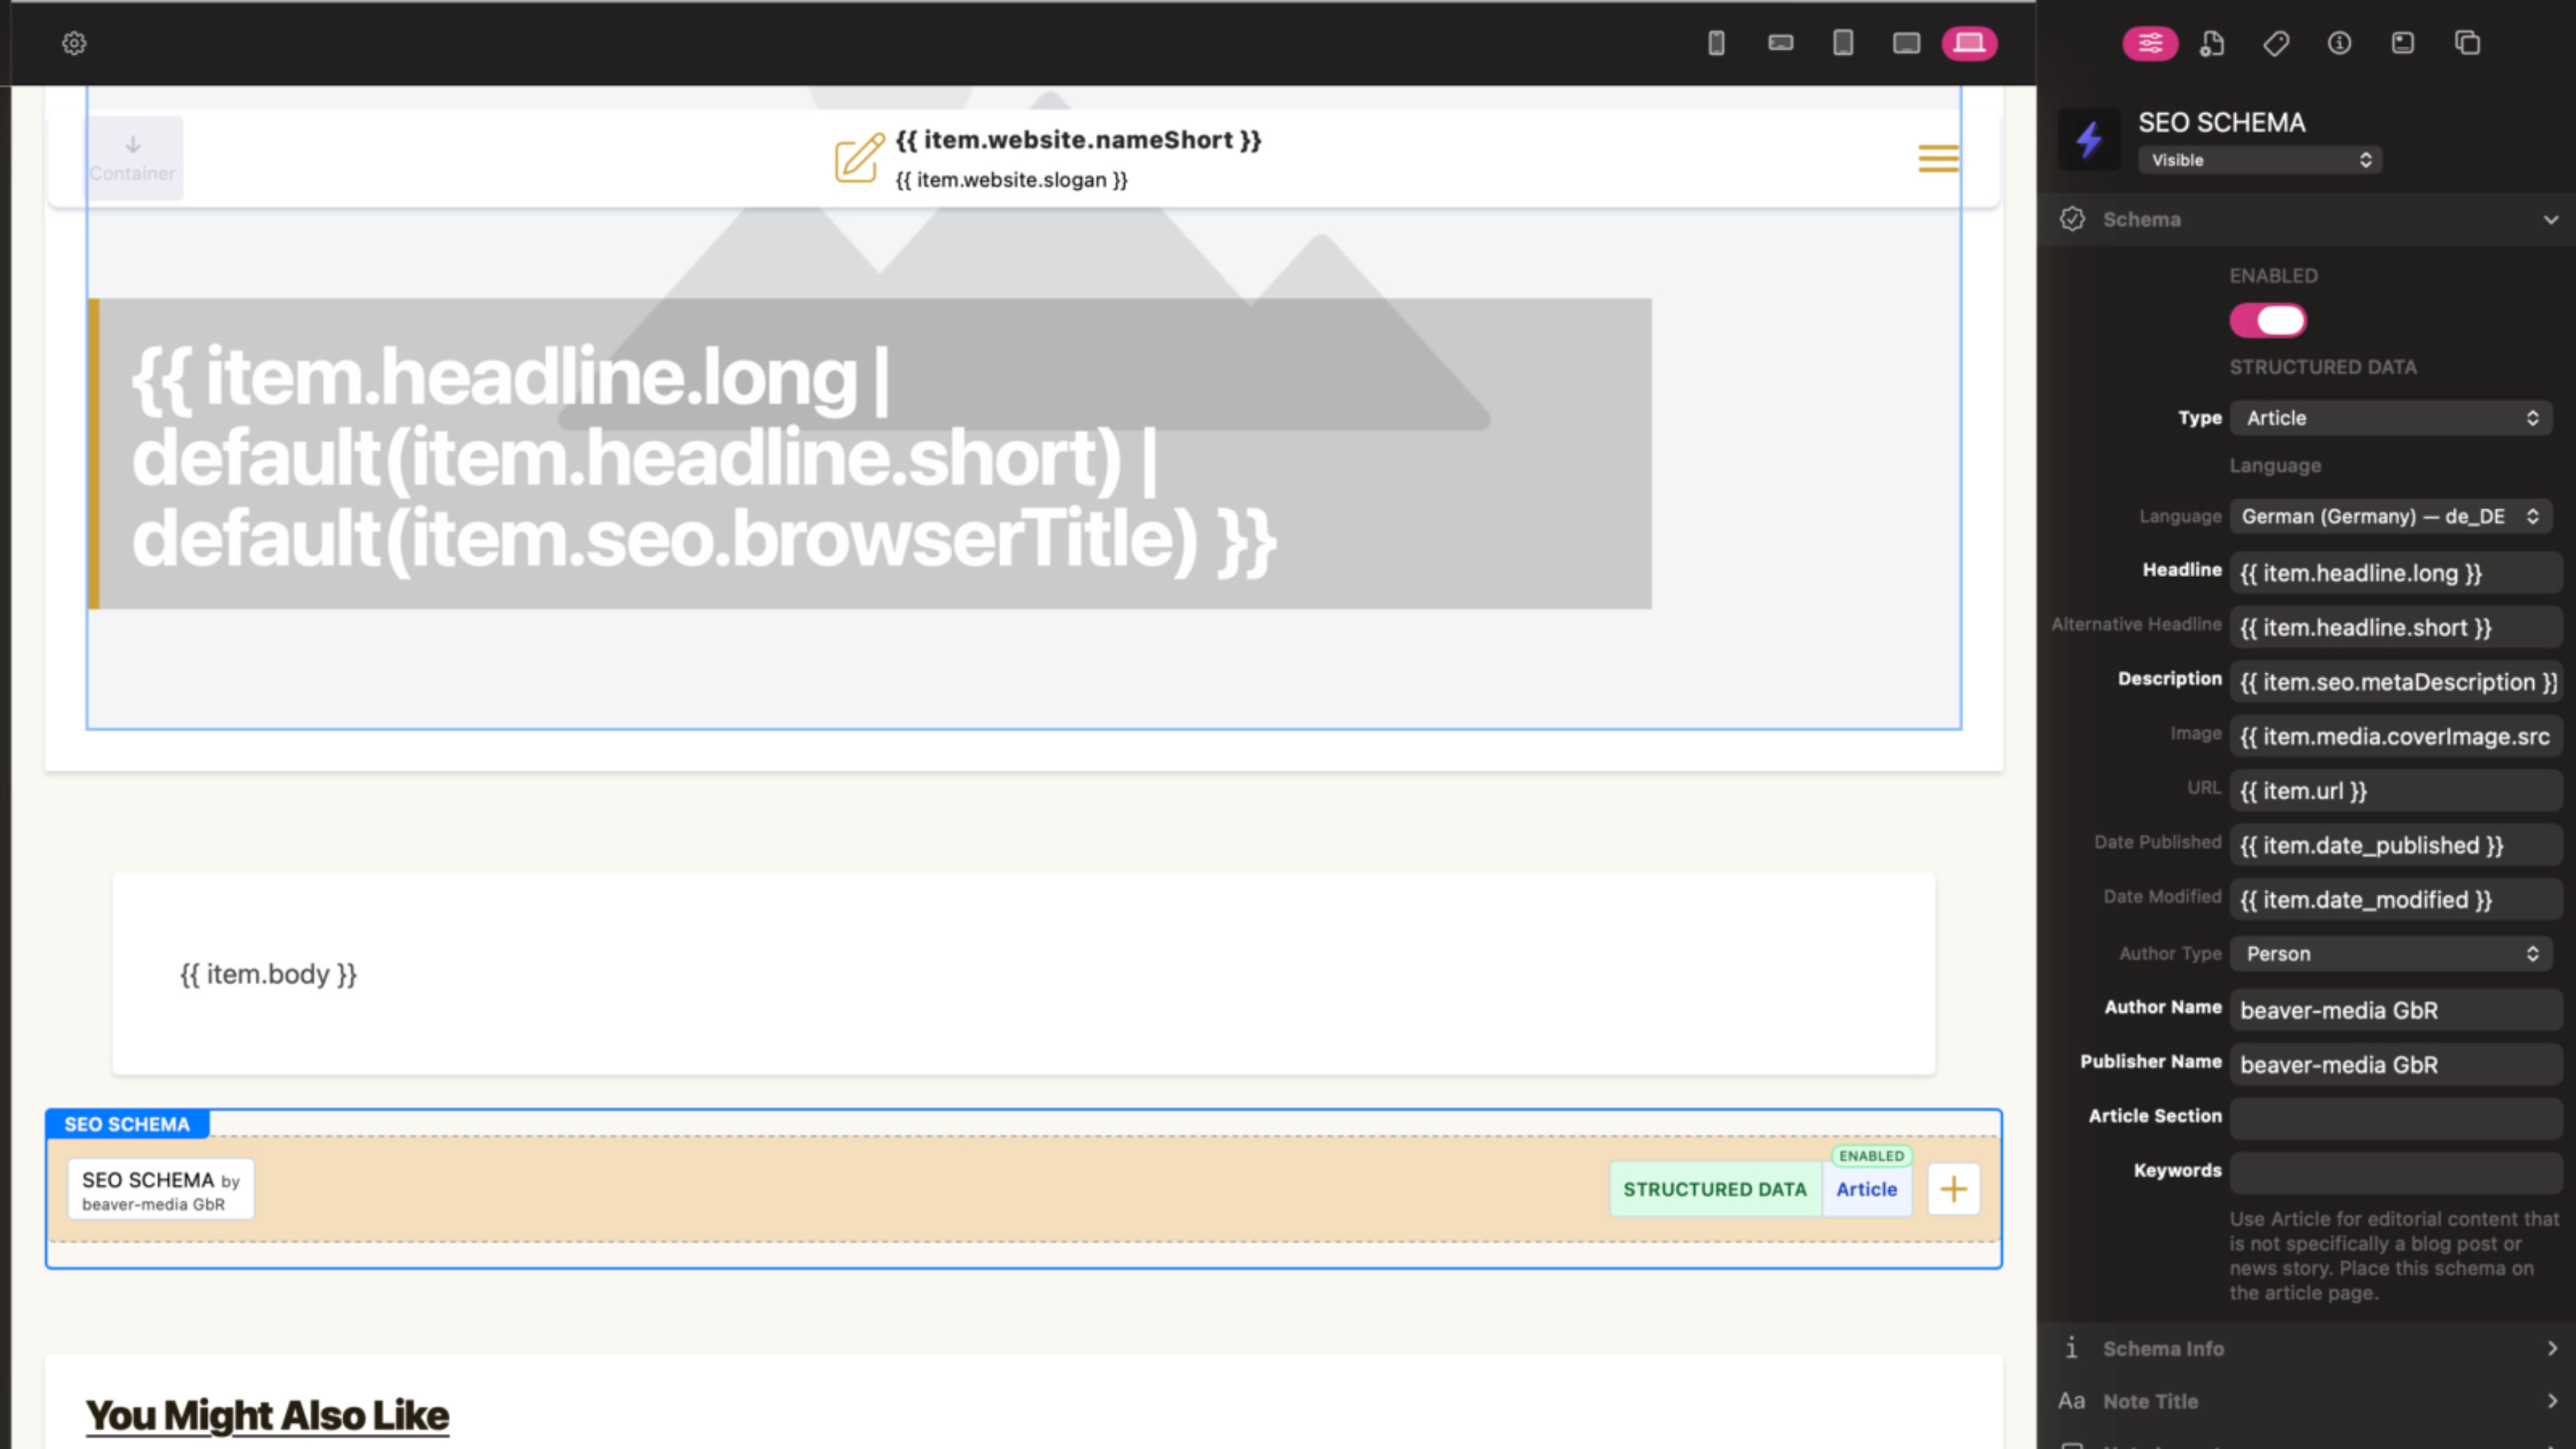The image size is (2576, 1449).
Task: Open the sliders options inspector tab
Action: 2150,43
